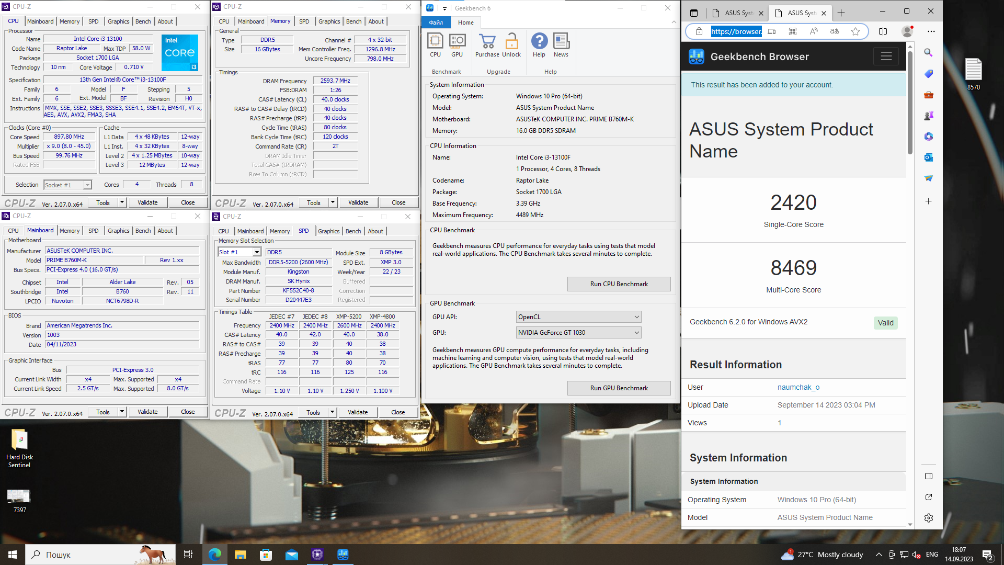
Task: Click Run GPU Benchmark button
Action: (x=619, y=388)
